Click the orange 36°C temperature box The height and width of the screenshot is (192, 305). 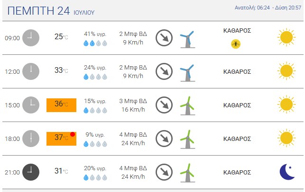pyautogui.click(x=61, y=105)
